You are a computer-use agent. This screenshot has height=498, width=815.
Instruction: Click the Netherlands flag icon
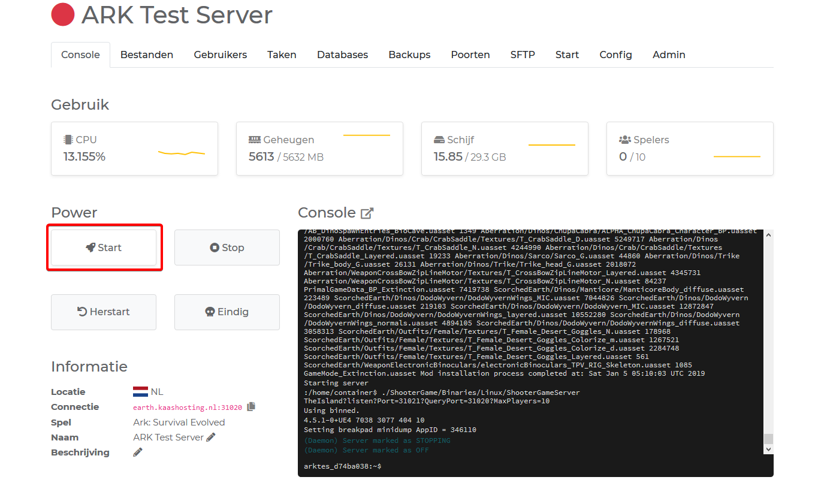[x=140, y=392]
